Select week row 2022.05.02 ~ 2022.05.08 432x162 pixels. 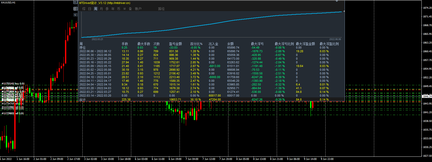pos(95,70)
